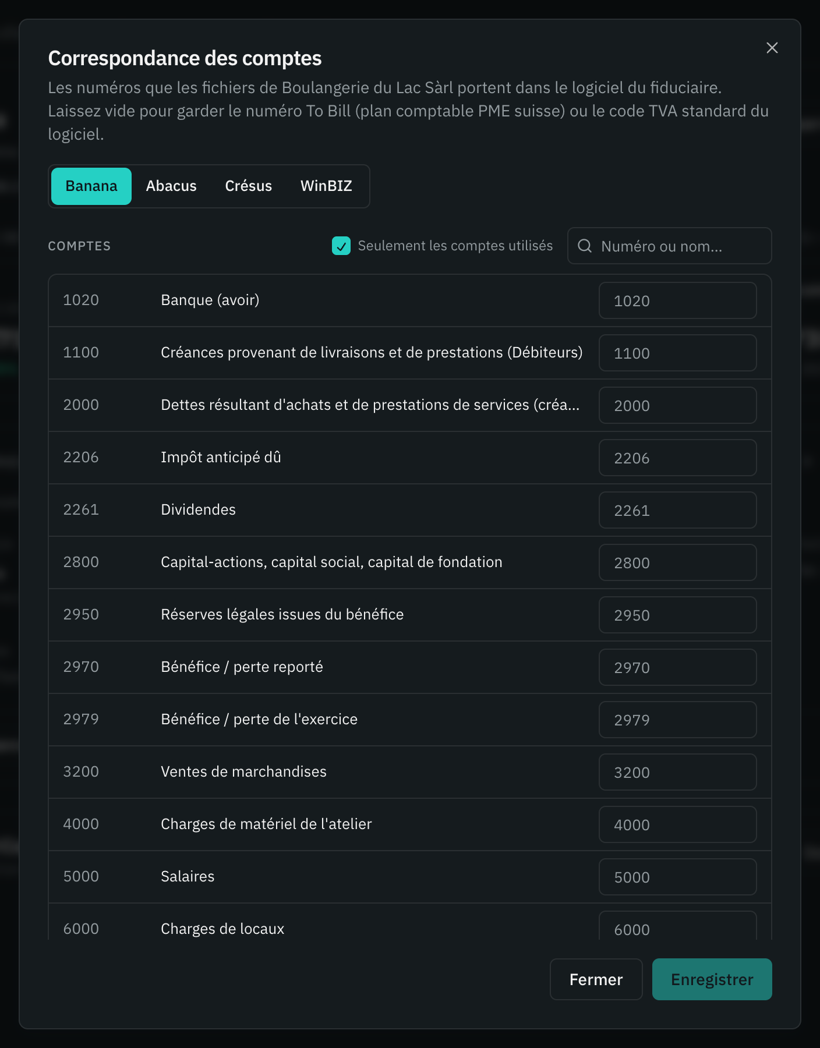
Task: Click the input for Bénéfice / perte de l'exercice
Action: click(x=678, y=720)
